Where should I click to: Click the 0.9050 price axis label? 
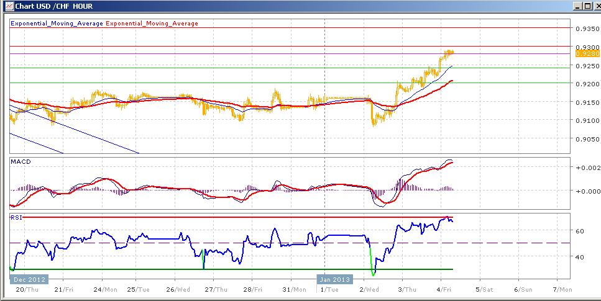point(587,140)
